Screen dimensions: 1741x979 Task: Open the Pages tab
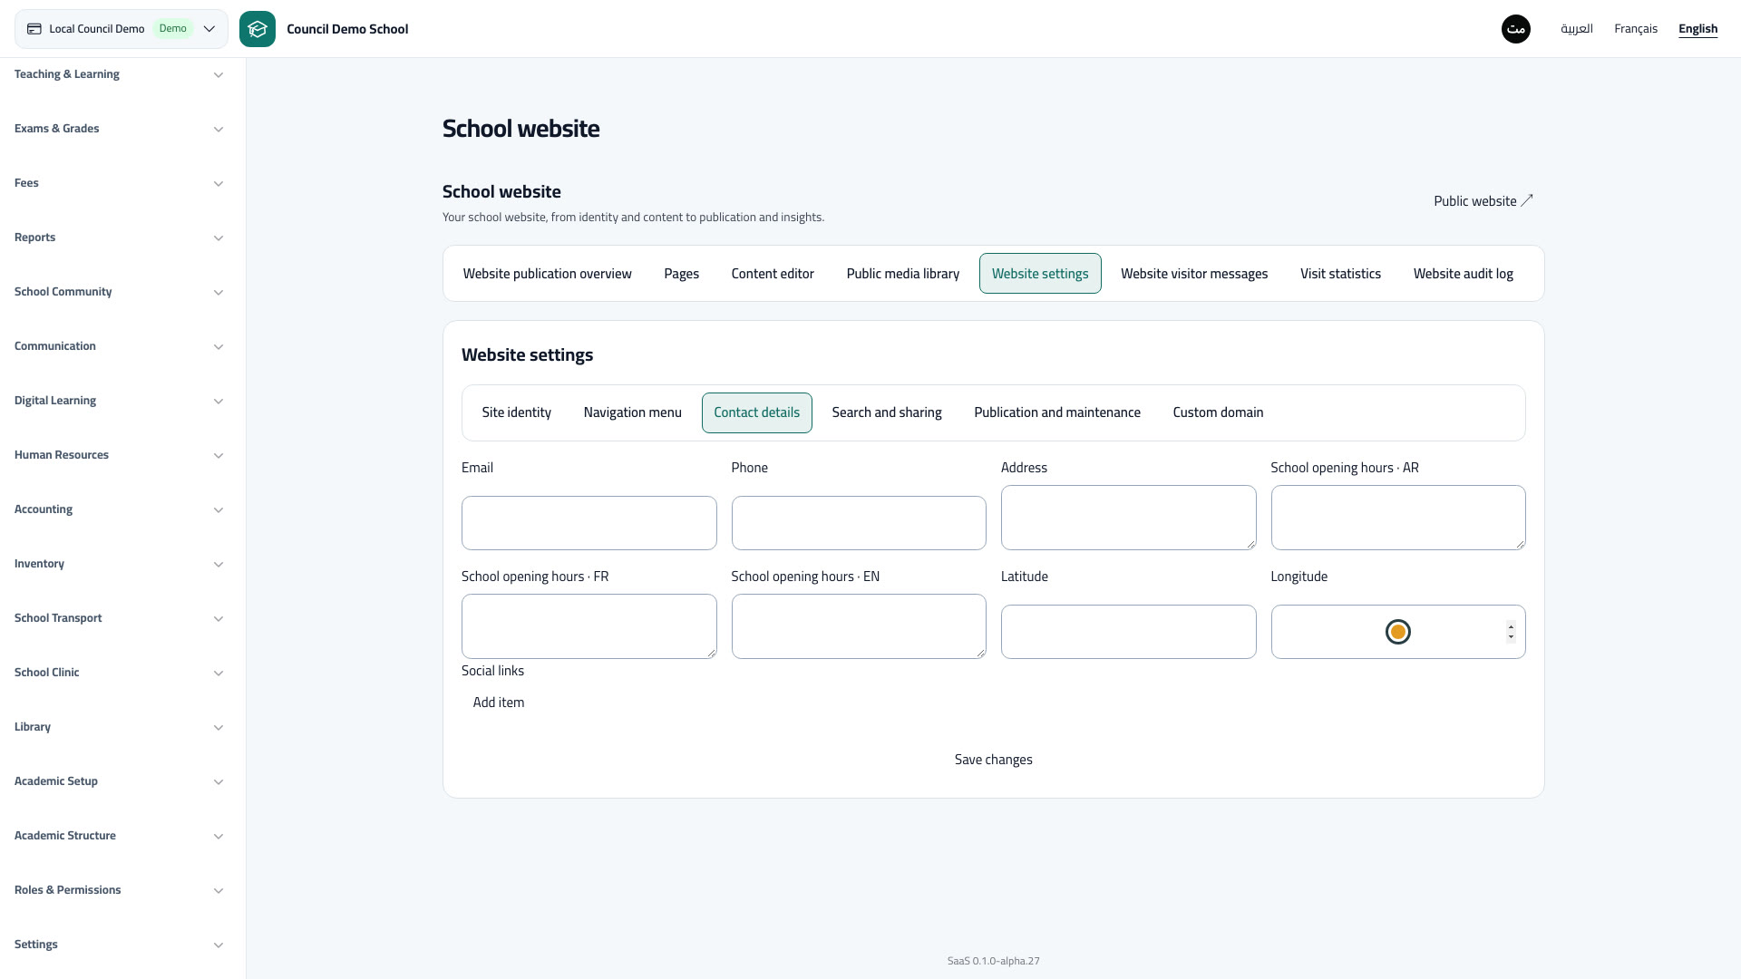point(681,274)
